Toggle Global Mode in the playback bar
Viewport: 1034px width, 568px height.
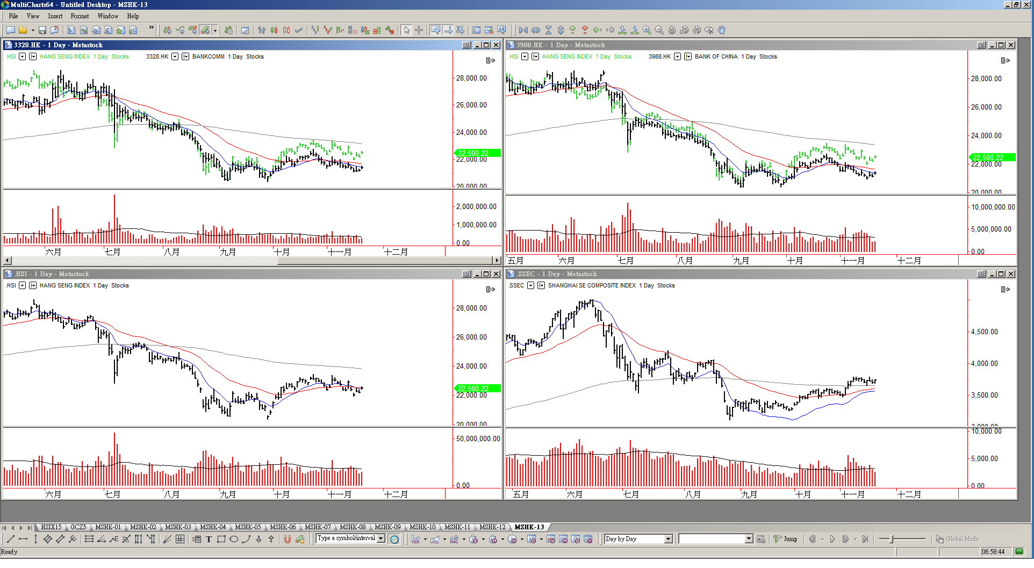tap(957, 539)
